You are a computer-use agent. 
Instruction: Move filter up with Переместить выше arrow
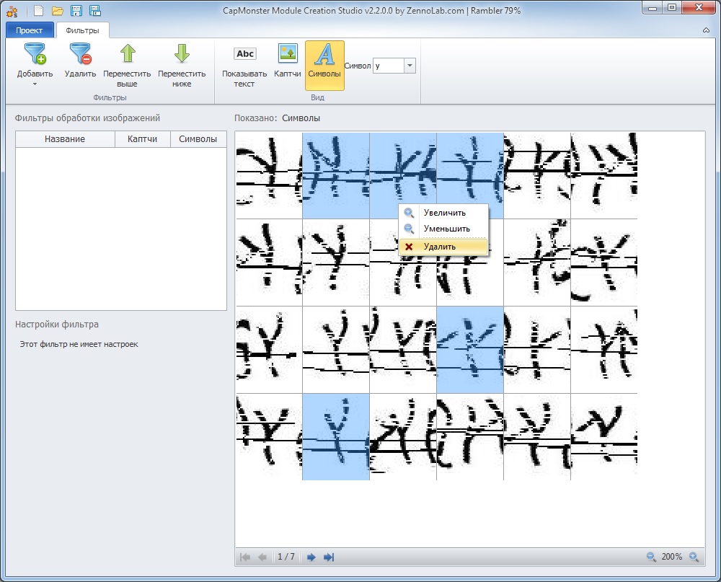[127, 55]
